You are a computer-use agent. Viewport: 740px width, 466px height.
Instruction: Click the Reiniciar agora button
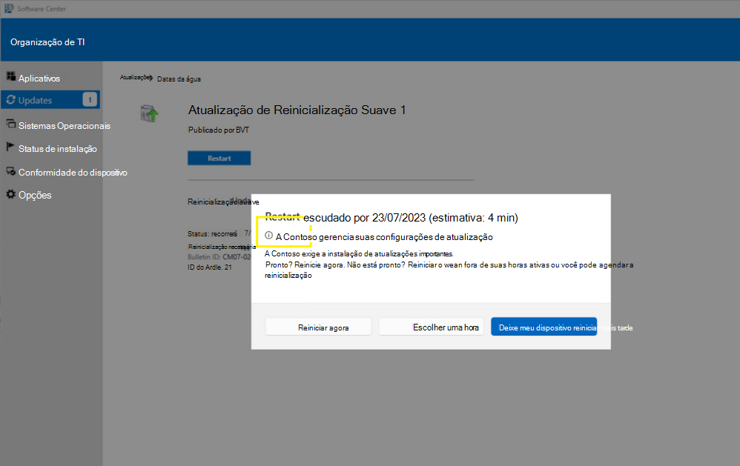point(318,327)
